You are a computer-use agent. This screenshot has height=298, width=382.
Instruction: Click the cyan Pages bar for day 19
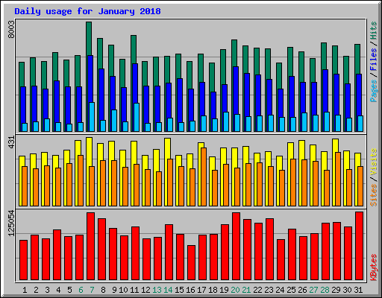(226, 121)
